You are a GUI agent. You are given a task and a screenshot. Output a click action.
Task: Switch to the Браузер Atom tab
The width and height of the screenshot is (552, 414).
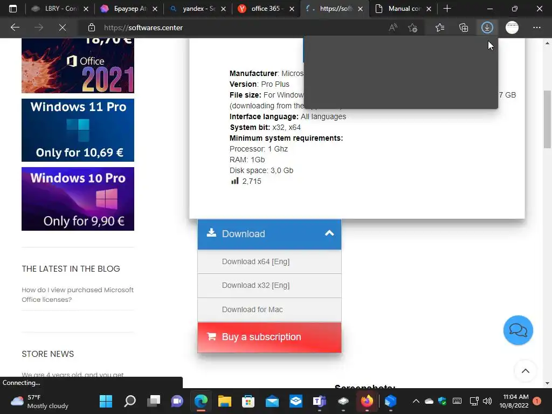(129, 9)
